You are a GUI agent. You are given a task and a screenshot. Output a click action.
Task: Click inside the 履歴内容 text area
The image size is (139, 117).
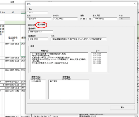59,62
